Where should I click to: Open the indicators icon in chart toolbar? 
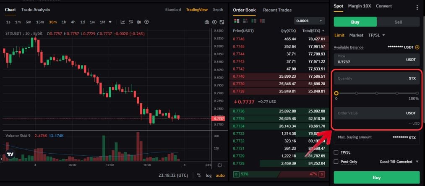pos(123,22)
